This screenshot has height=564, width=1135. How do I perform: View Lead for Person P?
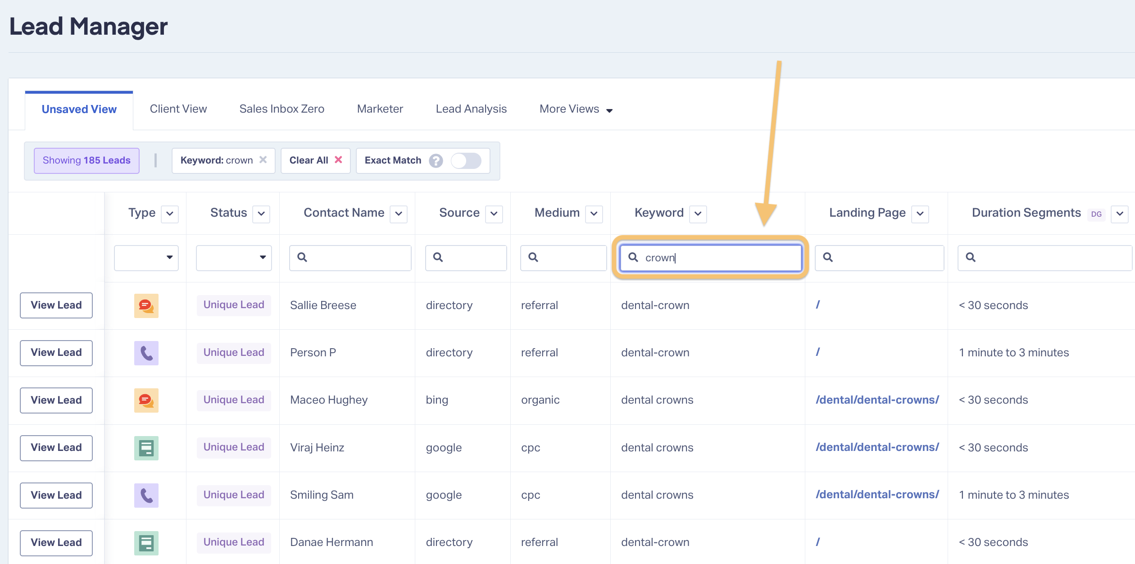pos(56,353)
